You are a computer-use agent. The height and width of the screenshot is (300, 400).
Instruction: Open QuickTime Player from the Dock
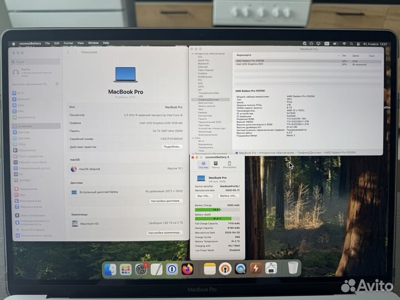pos(241,269)
